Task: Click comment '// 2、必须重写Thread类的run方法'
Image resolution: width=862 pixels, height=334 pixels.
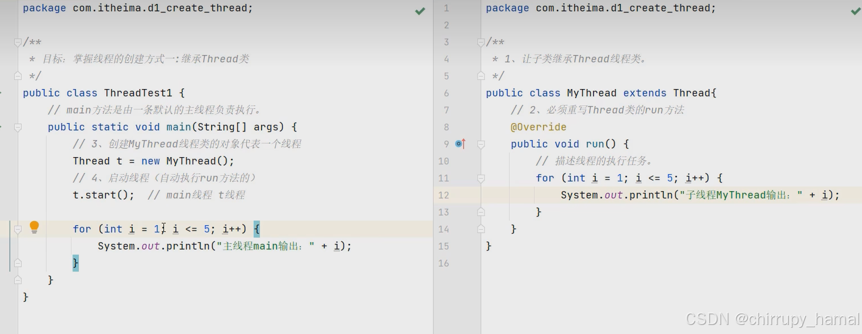Action: [598, 110]
